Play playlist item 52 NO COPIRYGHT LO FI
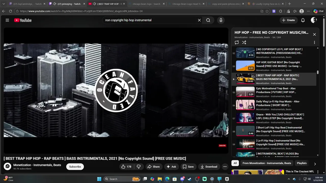The height and width of the screenshot is (183, 326). (274, 53)
